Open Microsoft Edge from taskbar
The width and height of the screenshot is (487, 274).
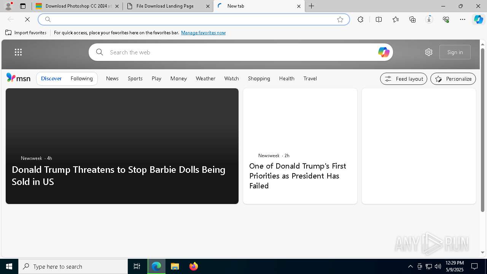point(156,266)
